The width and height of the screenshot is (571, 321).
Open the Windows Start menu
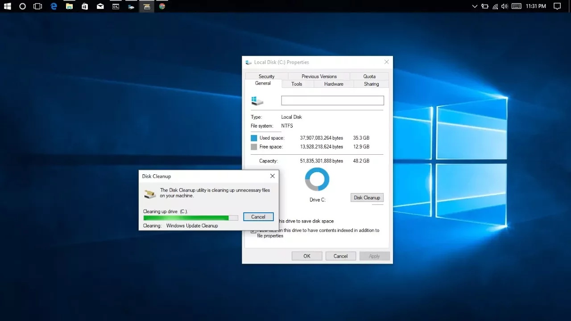[x=8, y=6]
